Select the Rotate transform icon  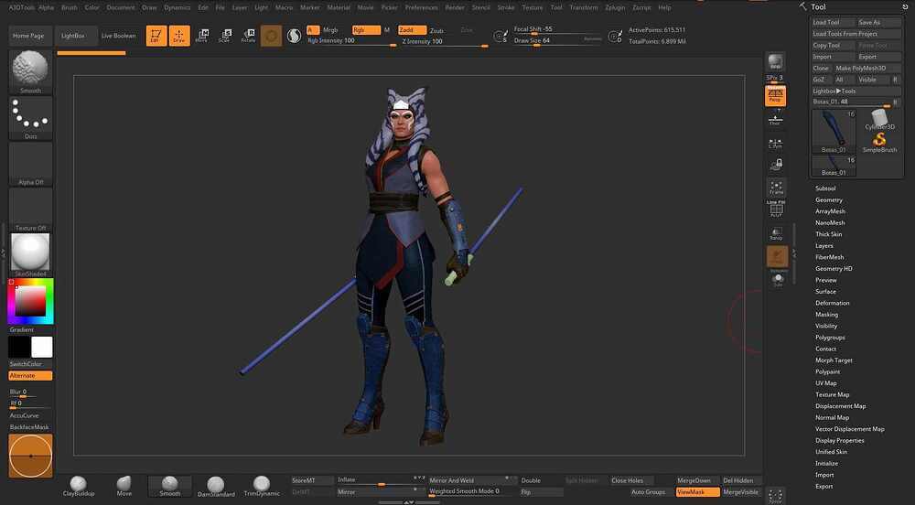pos(248,37)
